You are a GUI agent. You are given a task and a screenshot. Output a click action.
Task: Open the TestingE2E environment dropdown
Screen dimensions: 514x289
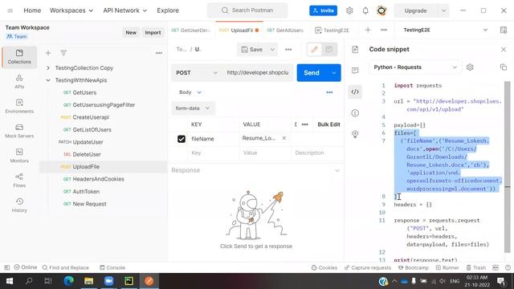coord(445,30)
